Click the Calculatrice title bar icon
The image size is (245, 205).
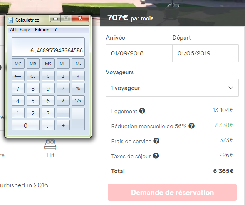click(x=10, y=20)
